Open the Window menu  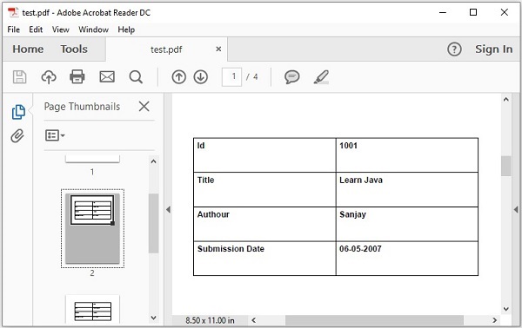pyautogui.click(x=94, y=30)
